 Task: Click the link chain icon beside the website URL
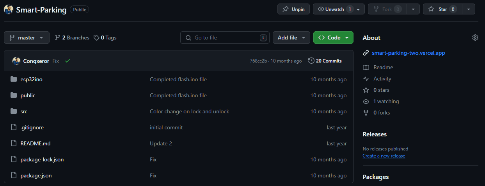[366, 53]
